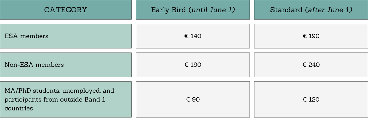Select the Early Bird column header

tap(193, 10)
